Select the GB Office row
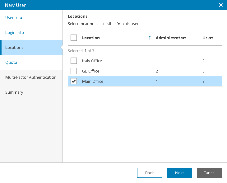The width and height of the screenshot is (227, 183). point(124,71)
